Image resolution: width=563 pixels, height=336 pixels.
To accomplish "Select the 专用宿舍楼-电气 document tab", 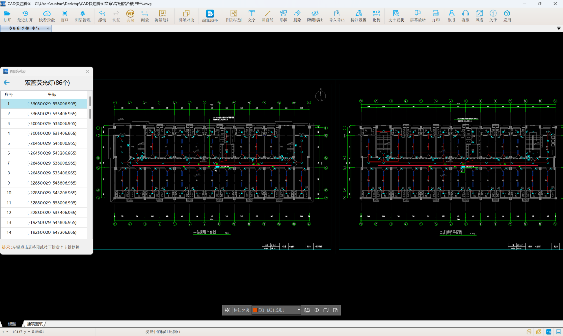I will (x=24, y=28).
